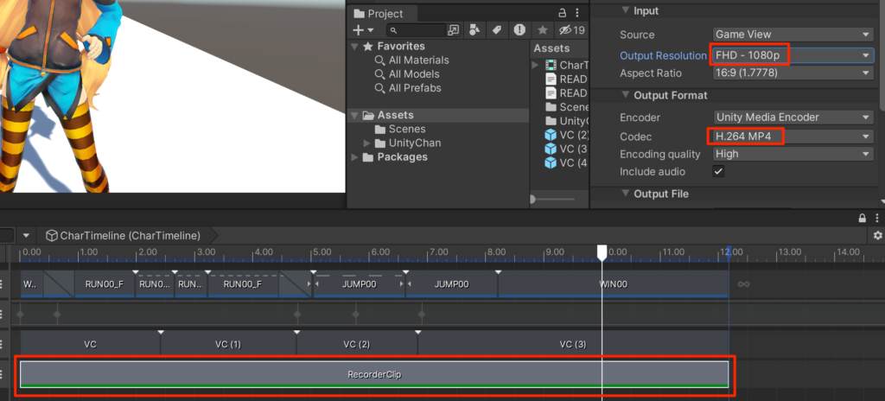Click Search by Type filter icon
Viewport: 885px width, 401px height.
474,30
